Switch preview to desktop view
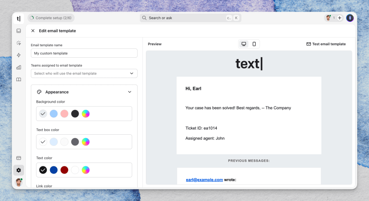 coord(244,44)
